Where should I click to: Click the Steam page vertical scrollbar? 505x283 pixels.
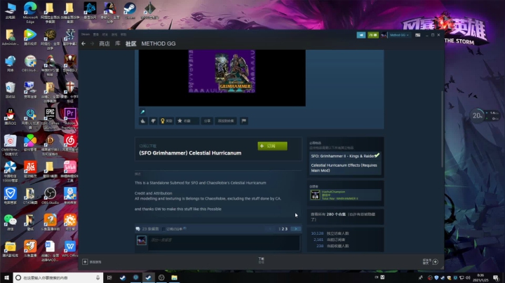click(442, 129)
